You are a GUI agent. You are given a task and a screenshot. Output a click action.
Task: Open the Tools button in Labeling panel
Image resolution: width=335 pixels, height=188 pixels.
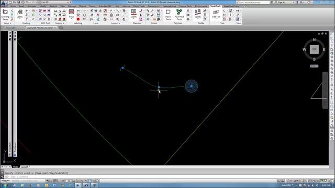coord(72,14)
